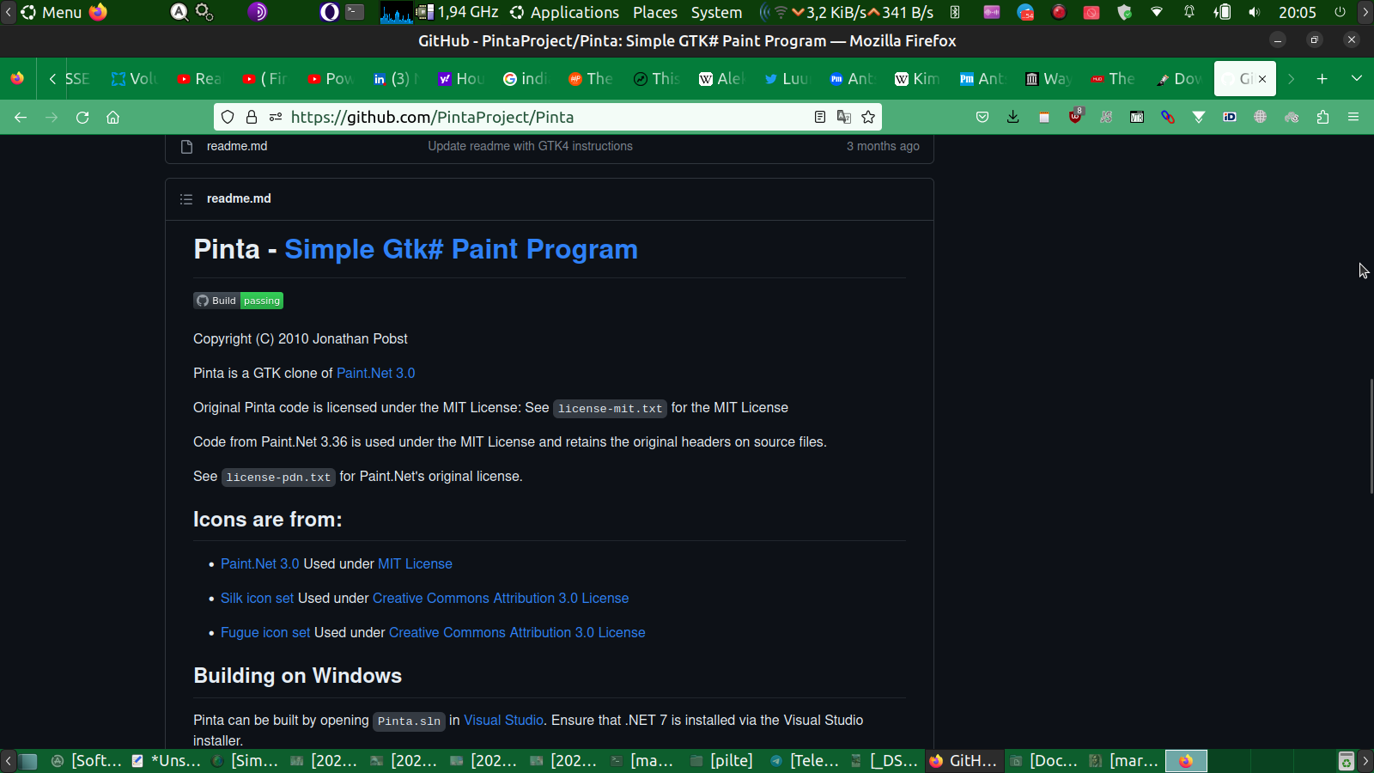
Task: Switch to the Google 'indi' tab
Action: (x=526, y=79)
